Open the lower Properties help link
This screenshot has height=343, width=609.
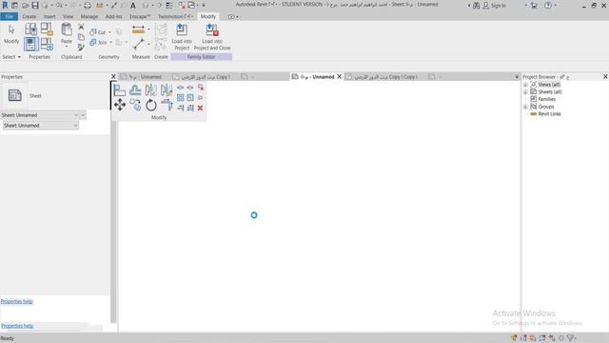pos(17,326)
